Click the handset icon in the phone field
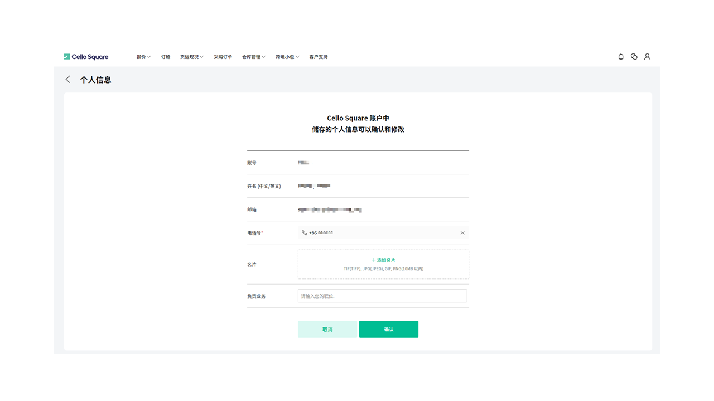This screenshot has height=401, width=714. 304,233
